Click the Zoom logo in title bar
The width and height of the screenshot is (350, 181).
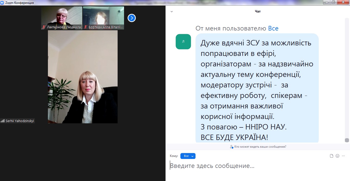point(2,3)
